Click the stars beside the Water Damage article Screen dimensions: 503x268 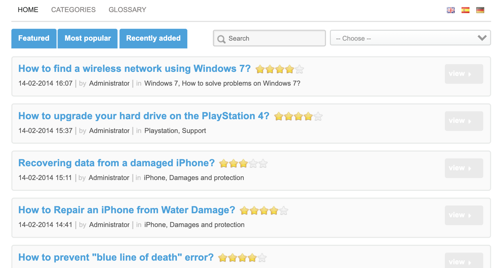click(264, 211)
